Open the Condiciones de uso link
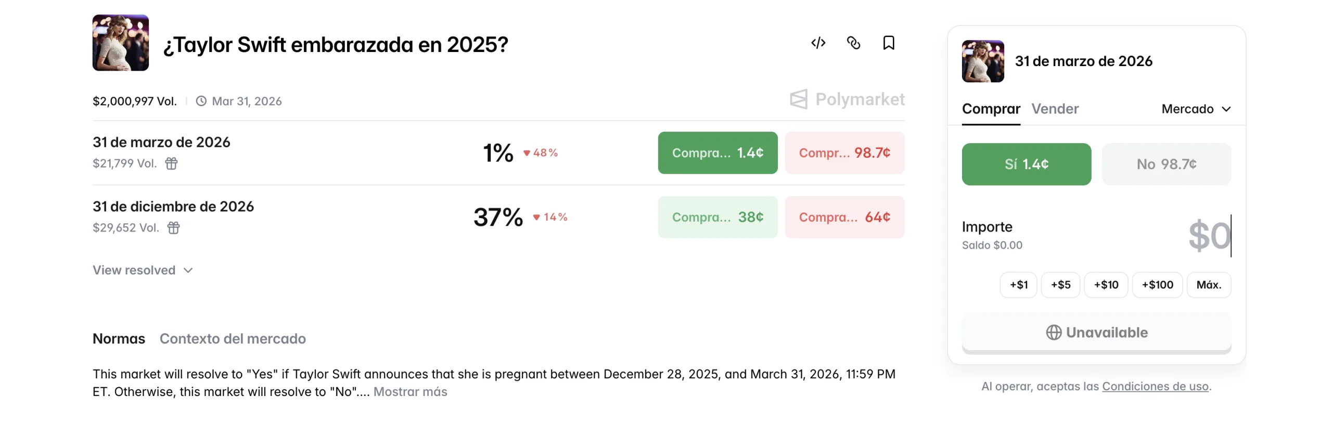The image size is (1332, 422). pyautogui.click(x=1155, y=386)
